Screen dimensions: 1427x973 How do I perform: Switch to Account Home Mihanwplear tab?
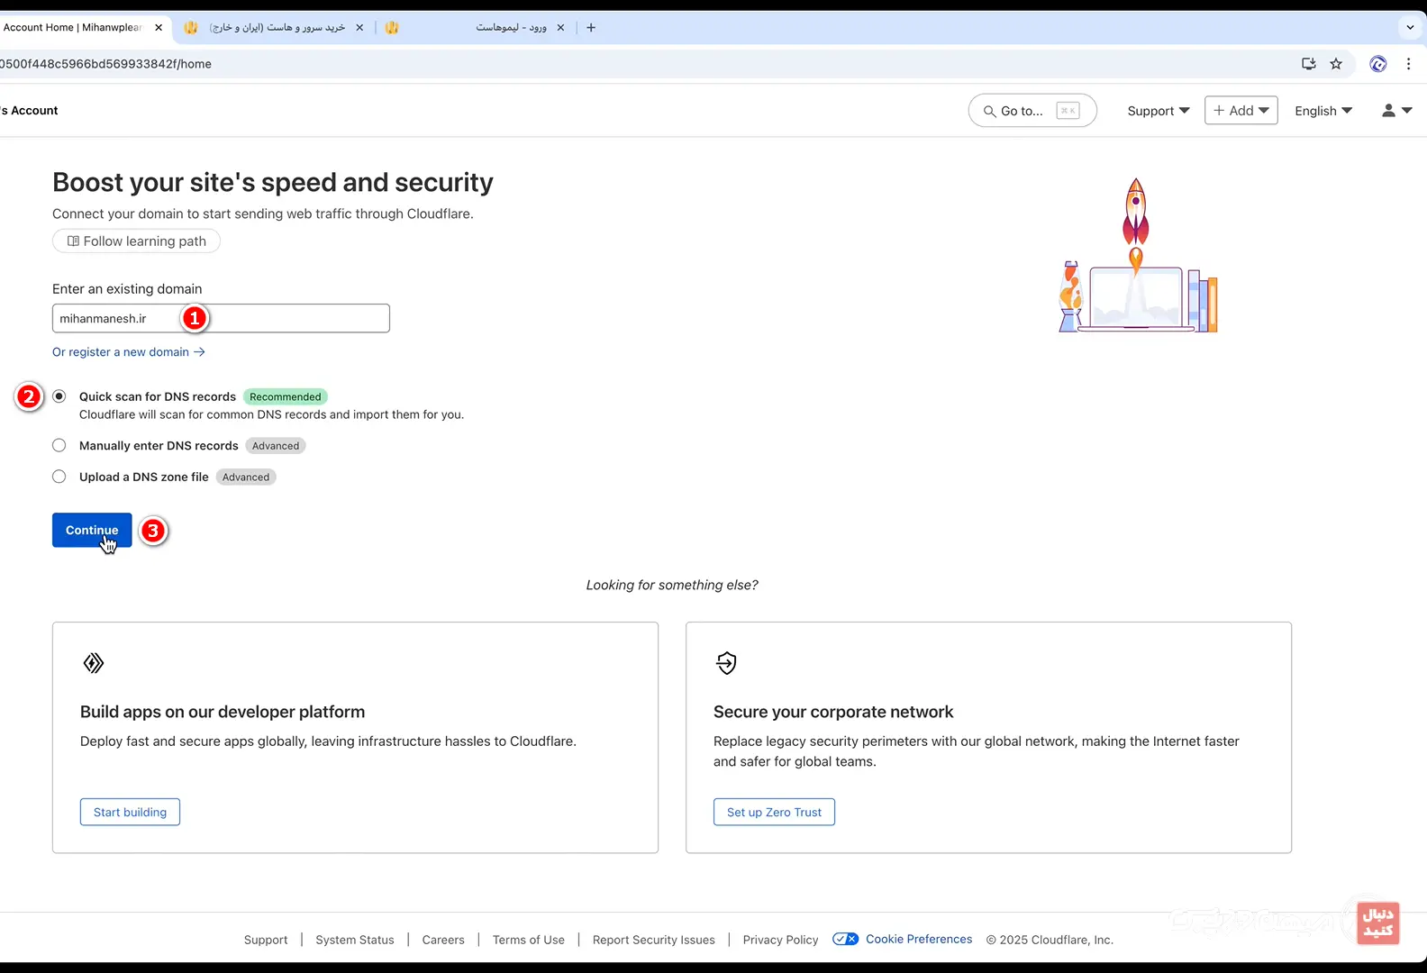pyautogui.click(x=72, y=28)
